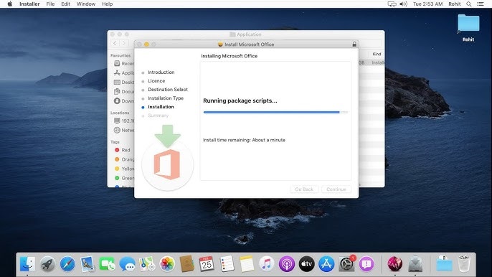Screen dimensions: 492x277
Task: Open FaceTime from the Dock
Action: (108, 264)
